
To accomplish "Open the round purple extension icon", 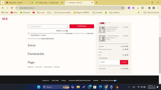I will [x=133, y=8].
